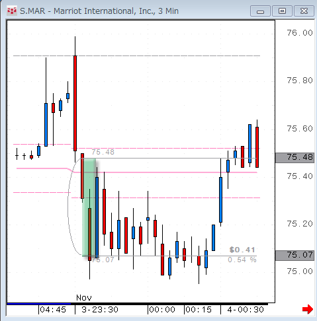Click the 75.80 price axis label
The image size is (317, 321).
coord(300,81)
